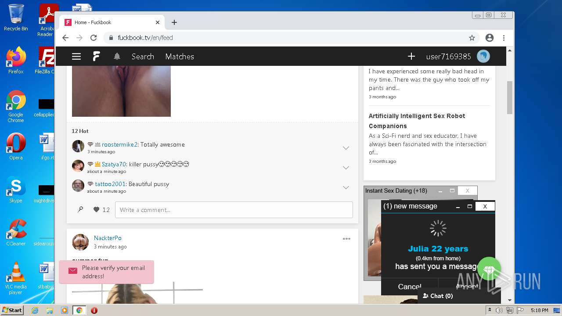
Task: Open Chrome three-dot menu
Action: click(504, 38)
